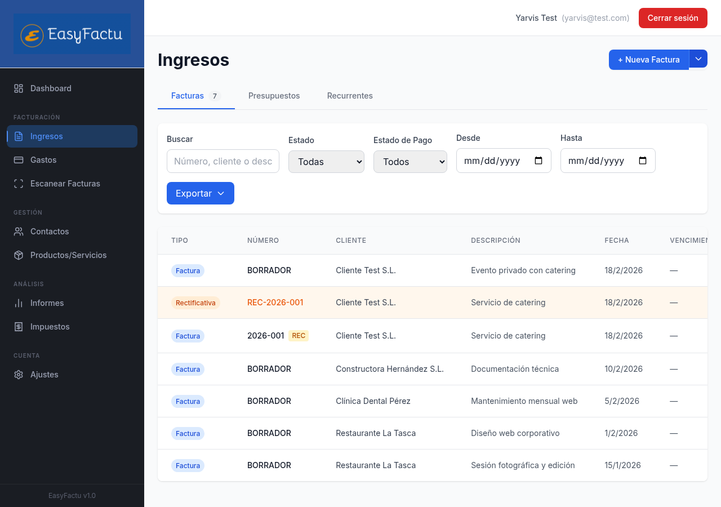Open the Estado dropdown filter
The height and width of the screenshot is (507, 721).
pyautogui.click(x=326, y=162)
